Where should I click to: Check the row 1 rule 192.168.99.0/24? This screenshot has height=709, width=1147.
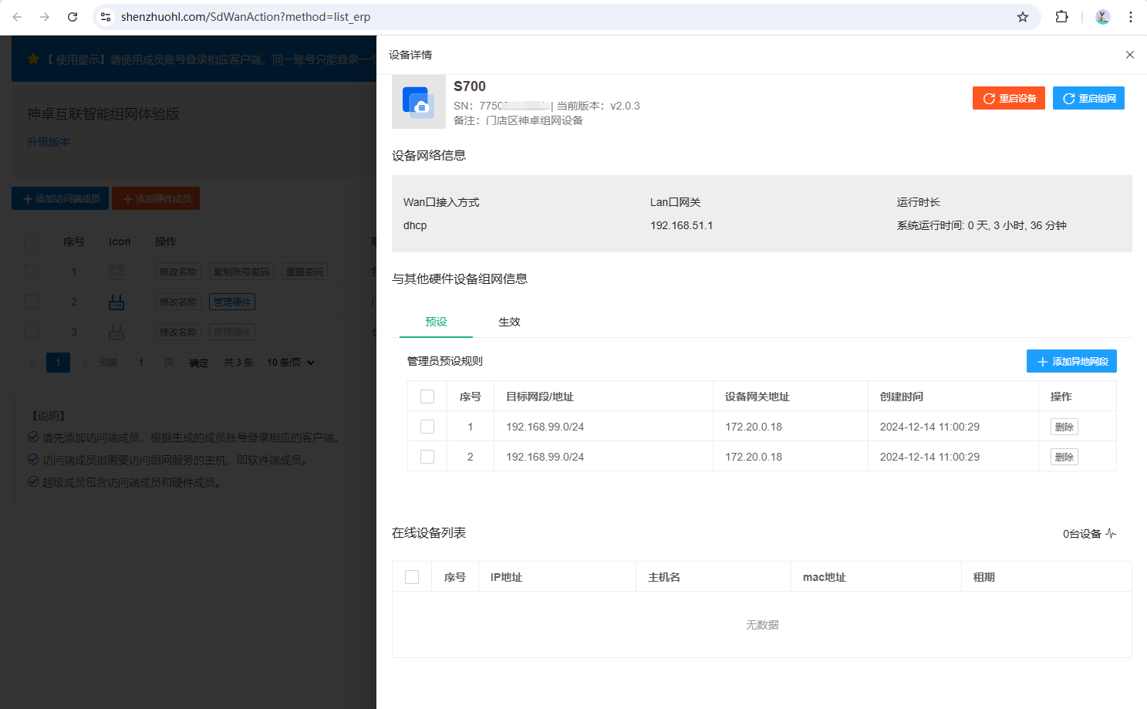427,427
